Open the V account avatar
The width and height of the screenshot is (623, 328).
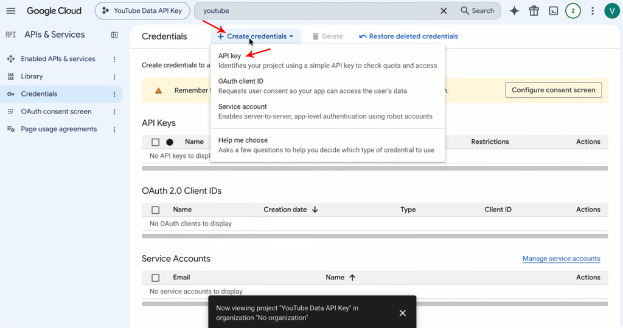612,11
